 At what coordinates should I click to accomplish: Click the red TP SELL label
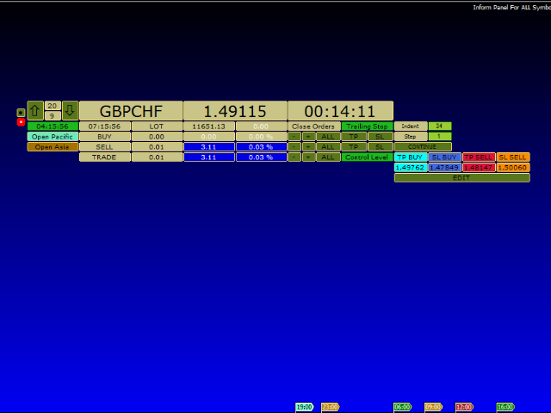pyautogui.click(x=479, y=157)
